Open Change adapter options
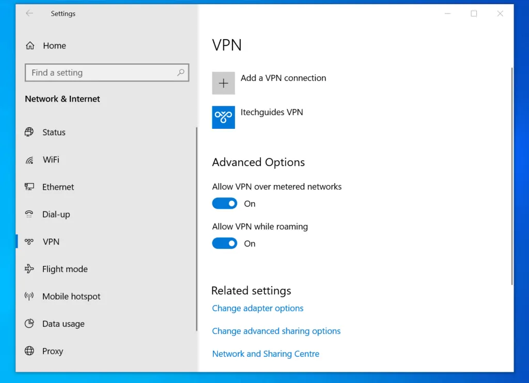Image resolution: width=529 pixels, height=383 pixels. pyautogui.click(x=257, y=308)
